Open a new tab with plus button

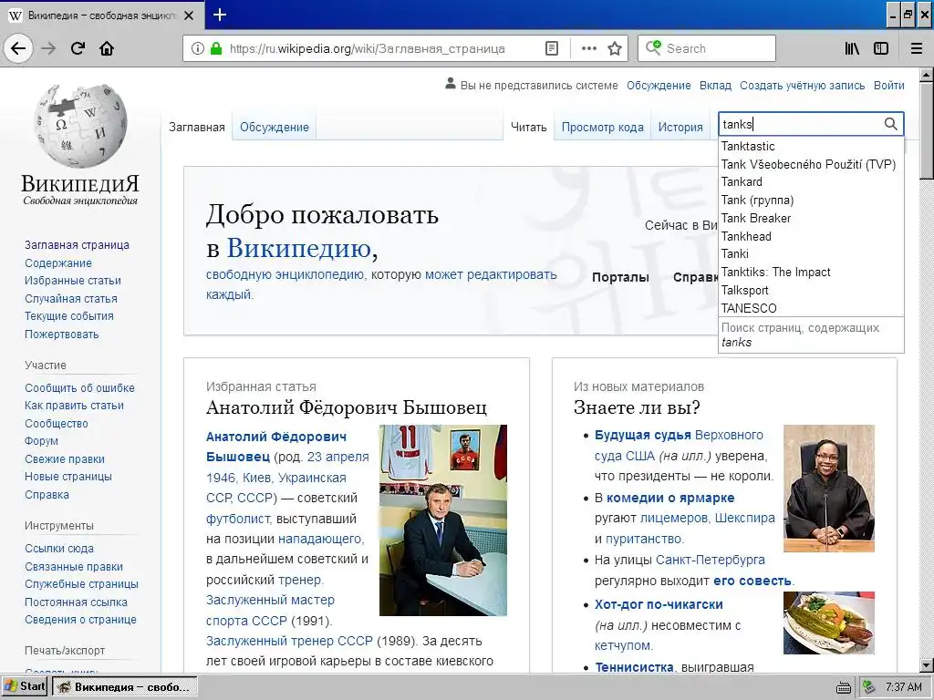220,15
